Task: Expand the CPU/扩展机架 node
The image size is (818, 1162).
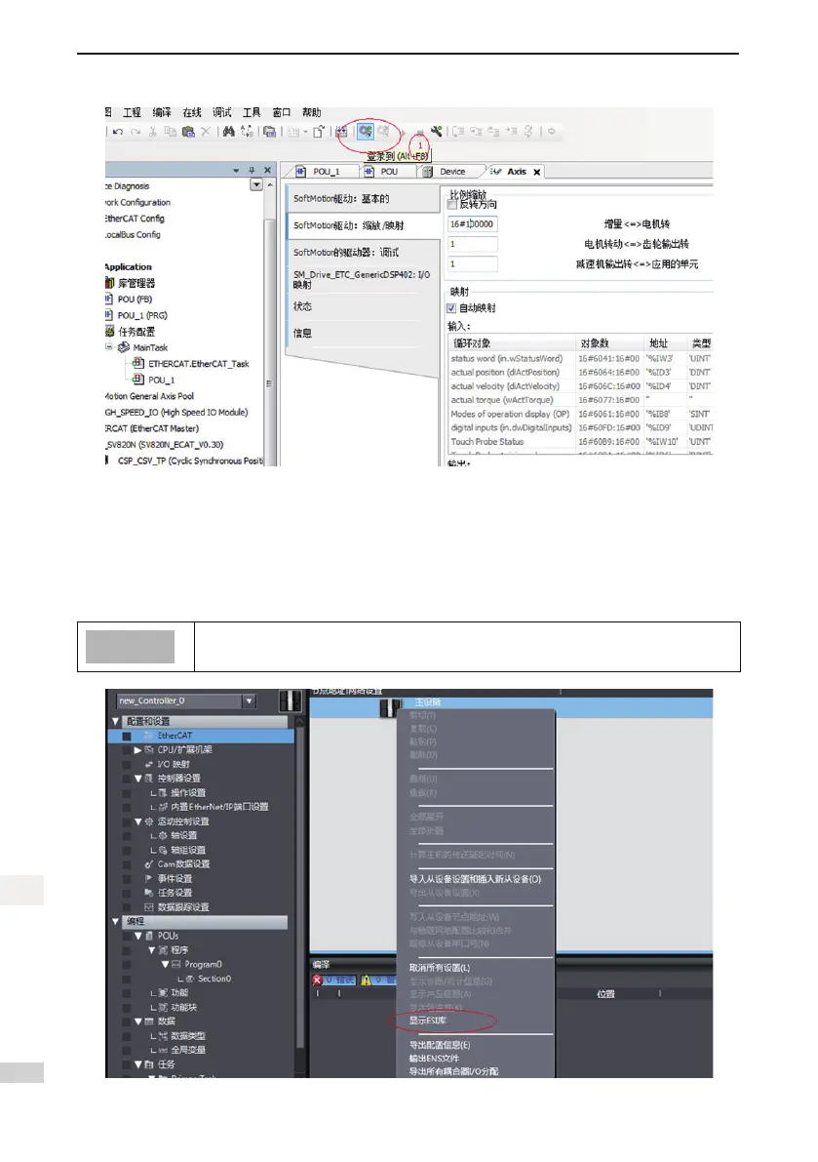Action: click(137, 750)
